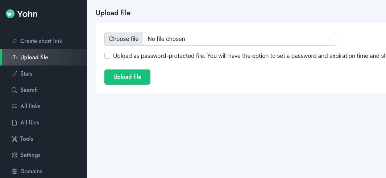Click the magnifier Search icon
Screen dimensions: 386x178
click(14, 90)
